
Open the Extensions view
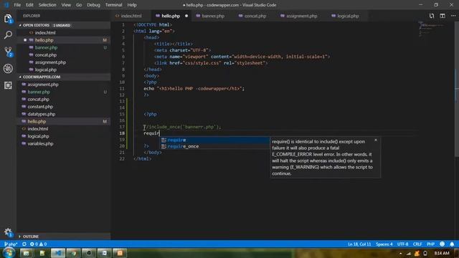8,85
